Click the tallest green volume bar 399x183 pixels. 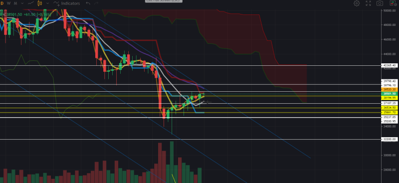[172, 162]
